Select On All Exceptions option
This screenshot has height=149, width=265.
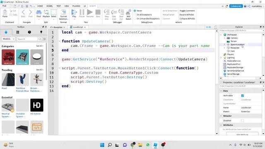[x=135, y=15]
